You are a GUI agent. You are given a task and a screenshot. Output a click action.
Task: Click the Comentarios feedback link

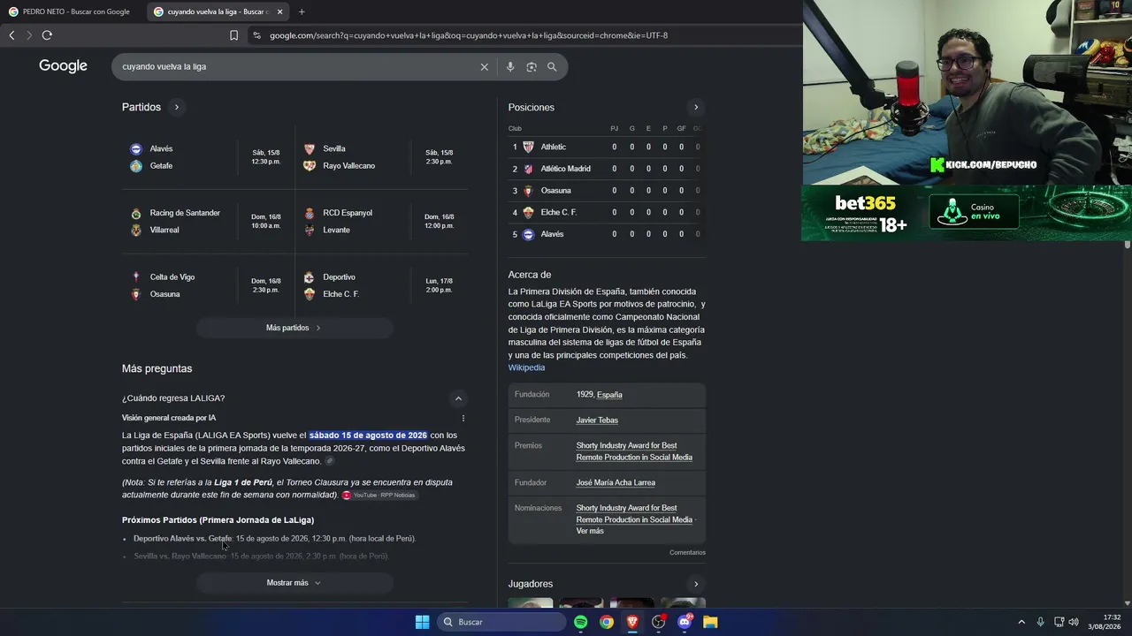pos(687,553)
